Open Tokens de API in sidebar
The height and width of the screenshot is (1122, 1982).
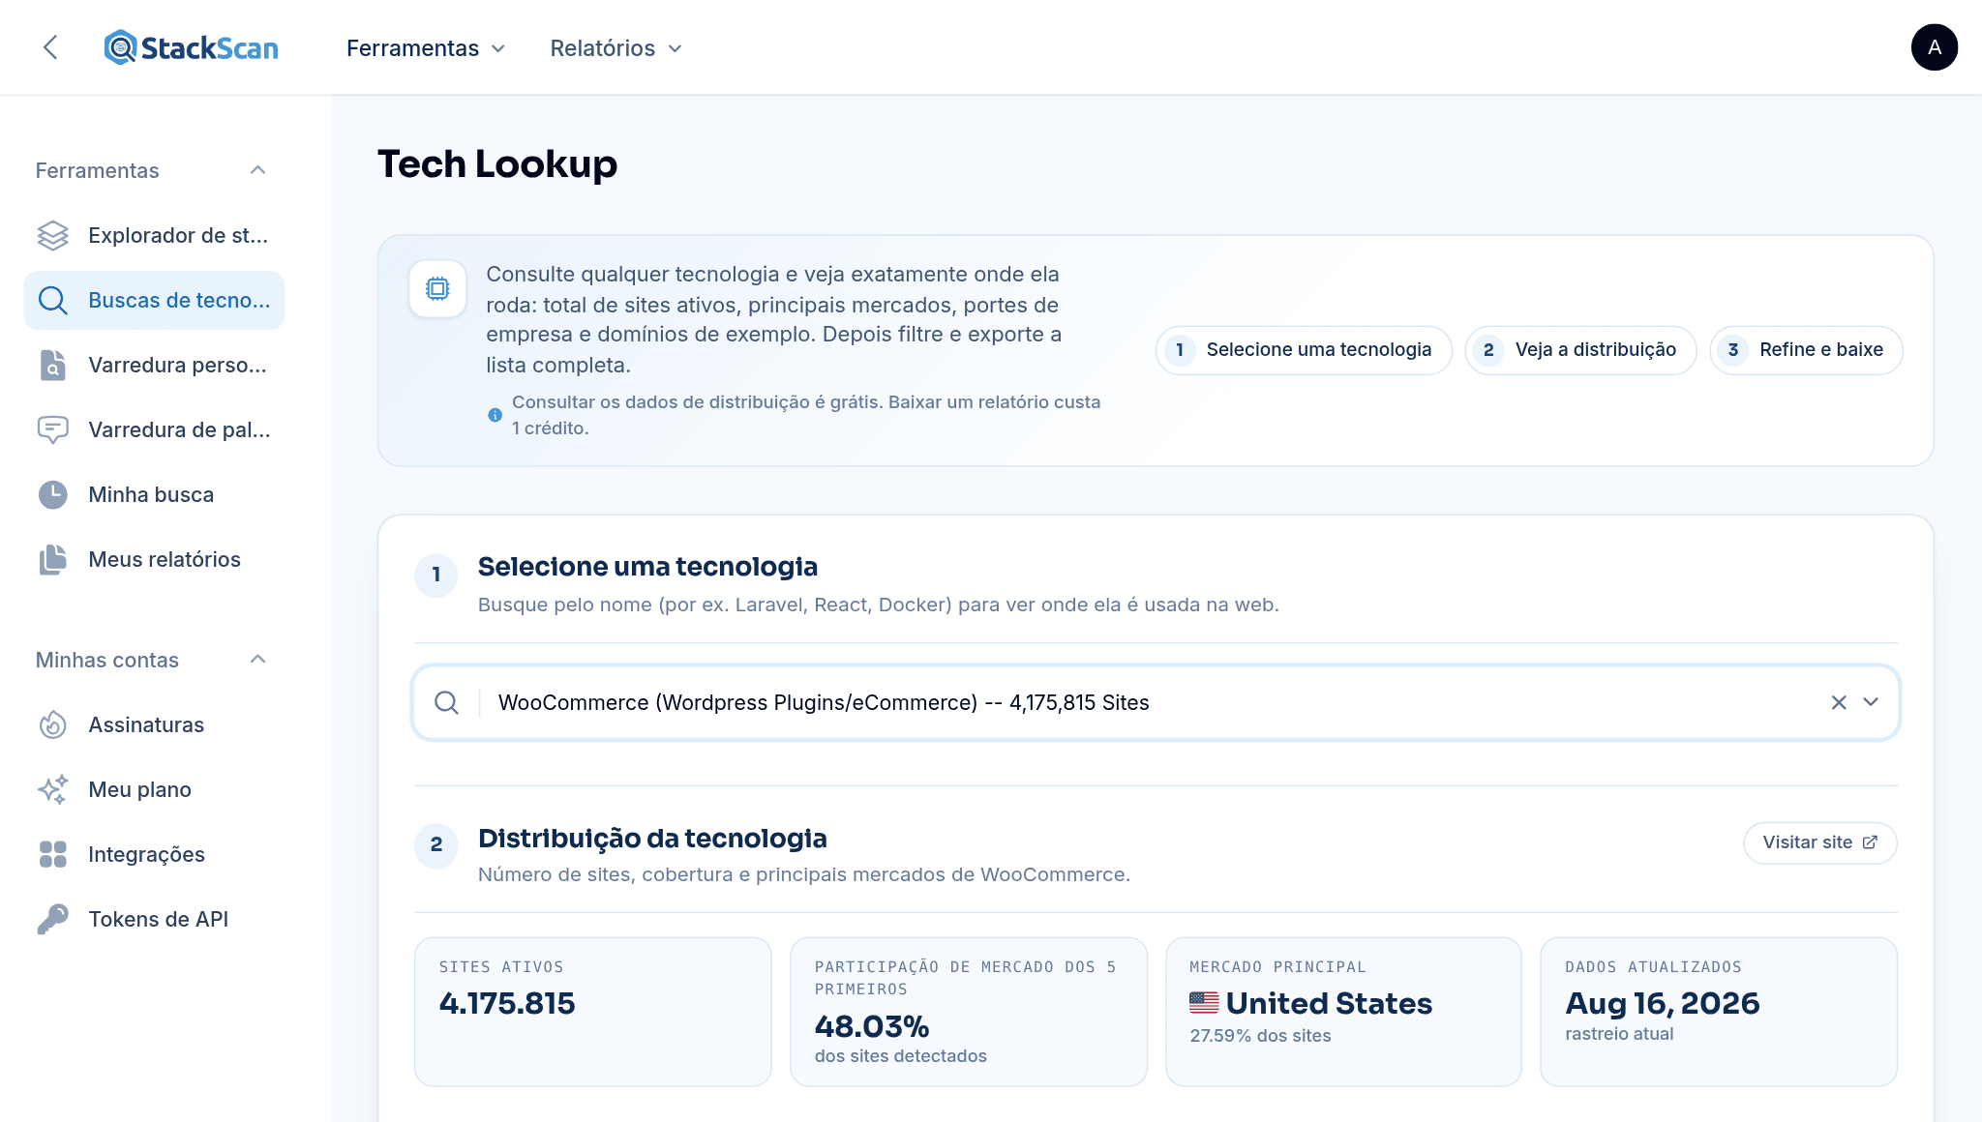[x=154, y=919]
